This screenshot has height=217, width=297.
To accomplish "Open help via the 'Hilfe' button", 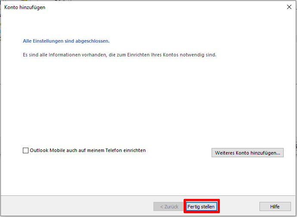I will (x=275, y=207).
